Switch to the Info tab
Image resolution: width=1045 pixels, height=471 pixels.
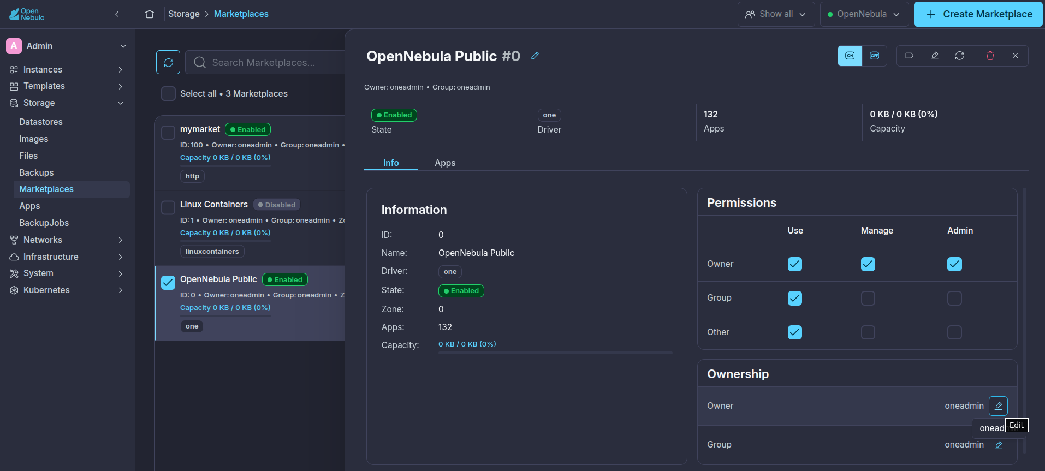click(x=391, y=163)
